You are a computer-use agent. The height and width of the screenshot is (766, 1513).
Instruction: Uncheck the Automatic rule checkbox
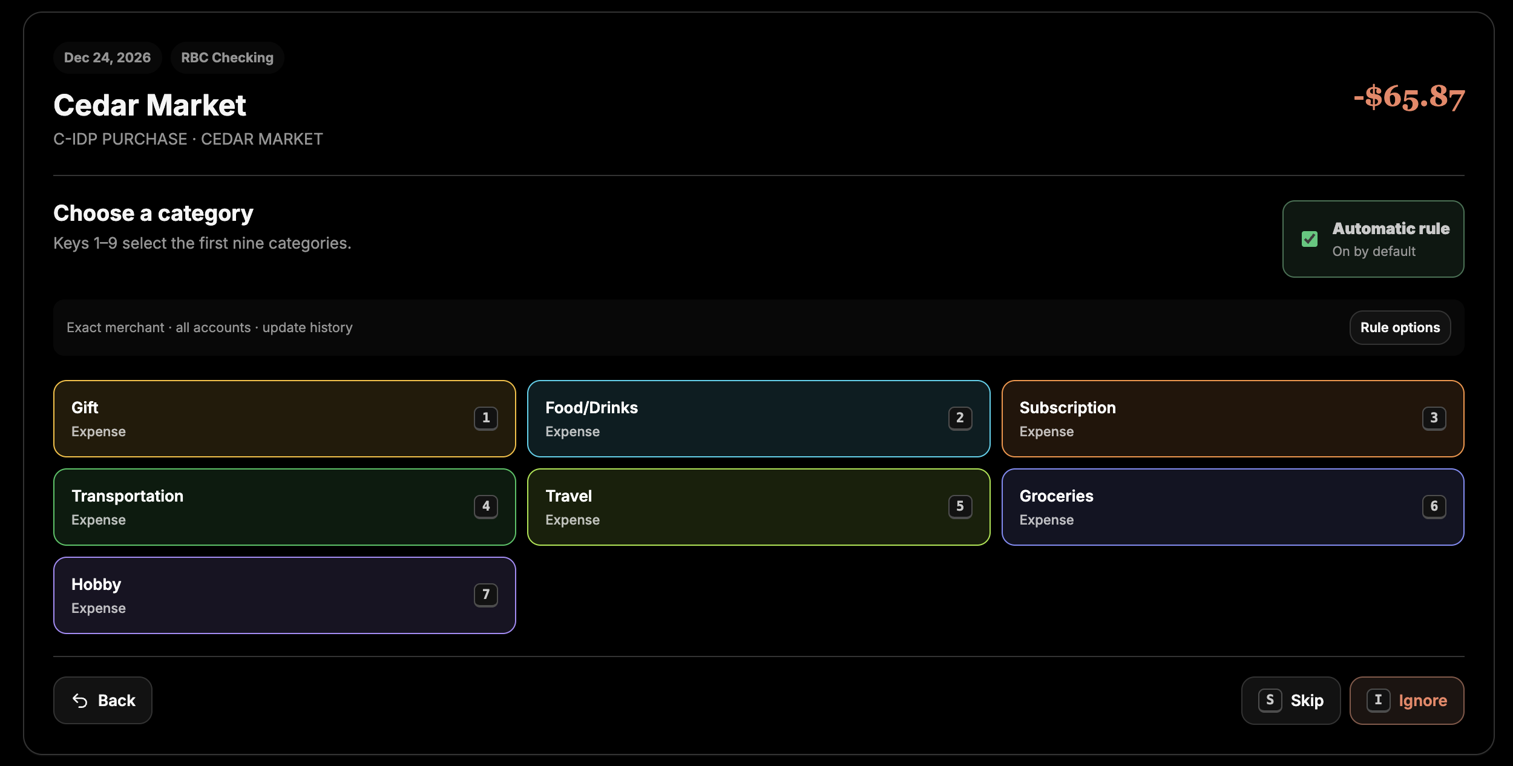coord(1309,239)
